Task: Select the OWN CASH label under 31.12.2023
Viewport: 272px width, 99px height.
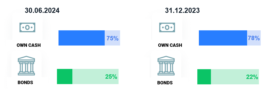Action: point(170,45)
